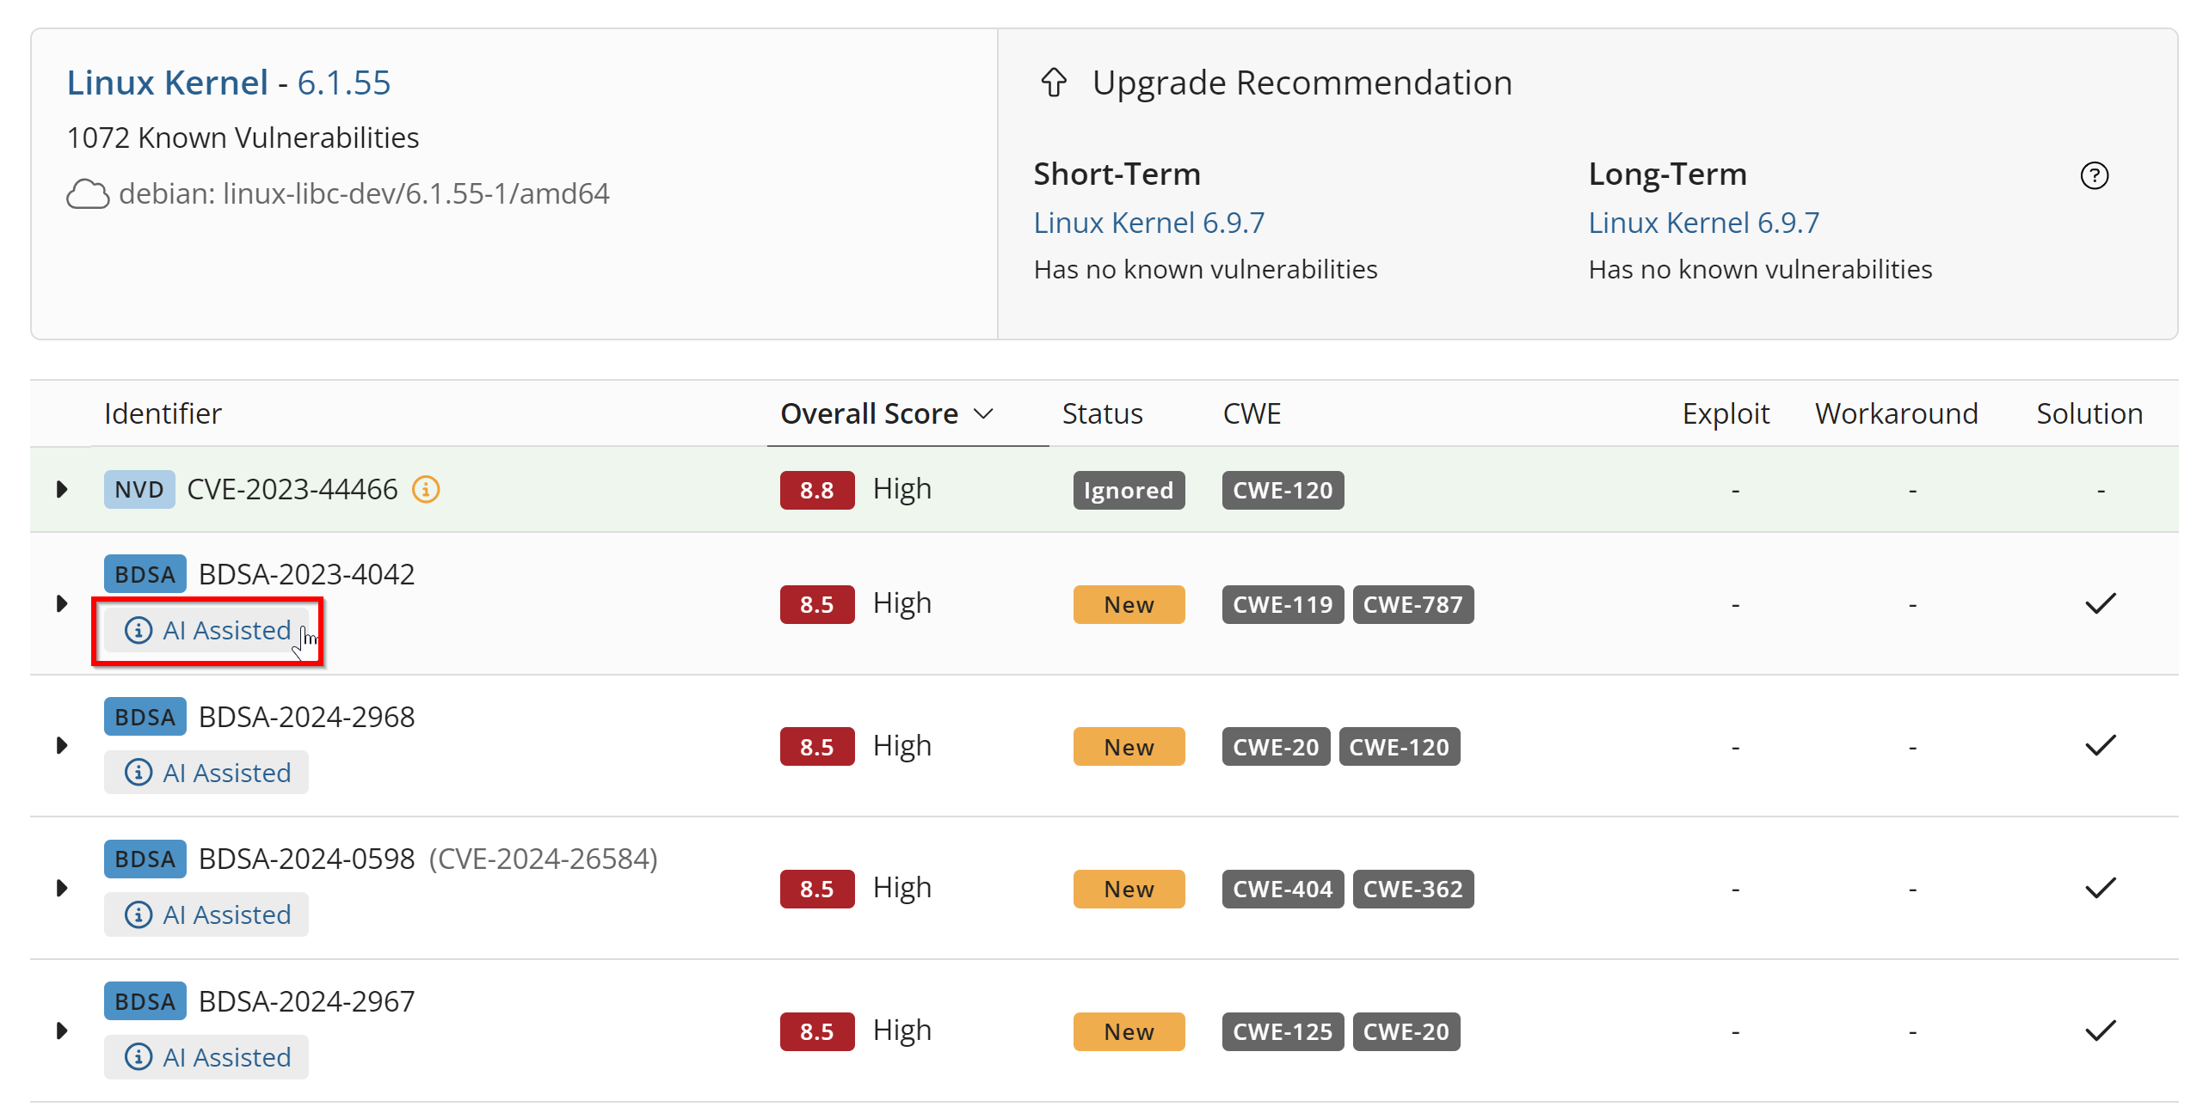Click the cloud icon next to debian package path

89,193
